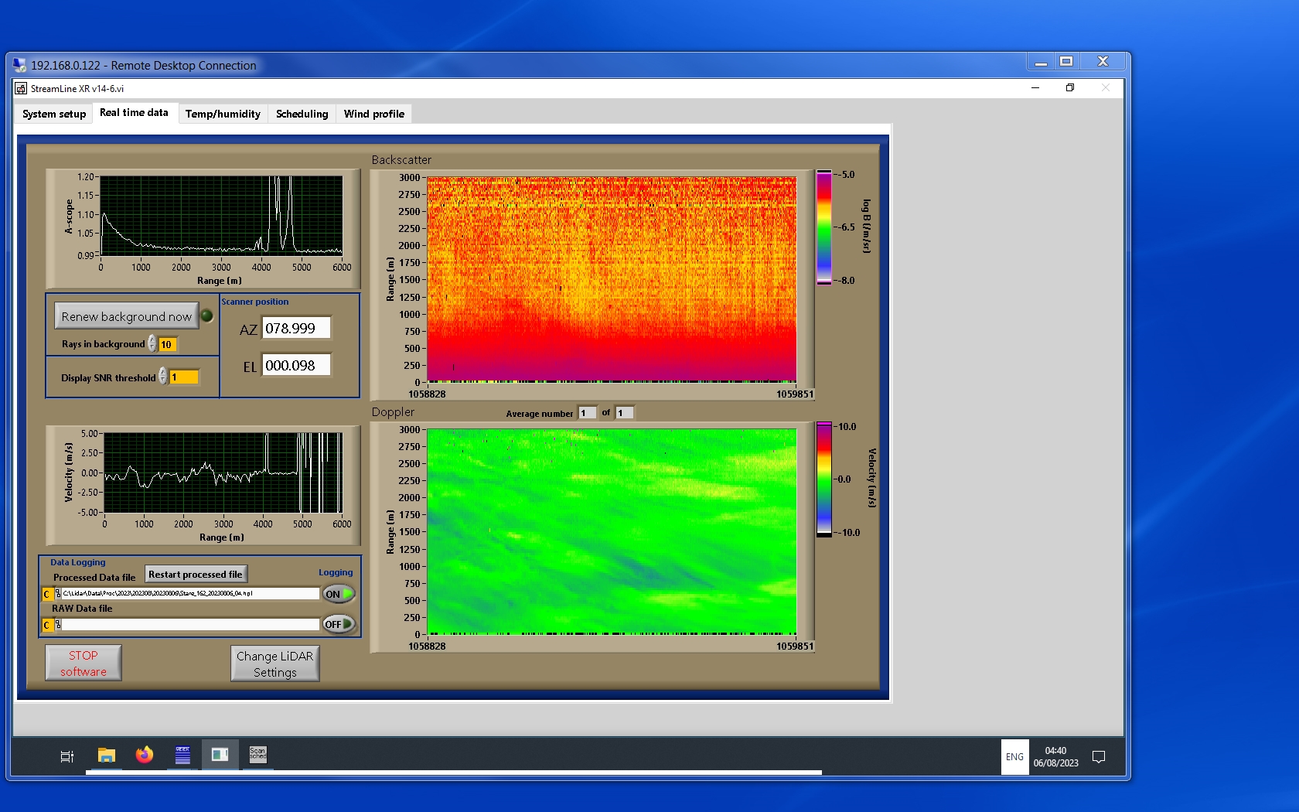Open the Scan sched taskbar app

point(257,755)
